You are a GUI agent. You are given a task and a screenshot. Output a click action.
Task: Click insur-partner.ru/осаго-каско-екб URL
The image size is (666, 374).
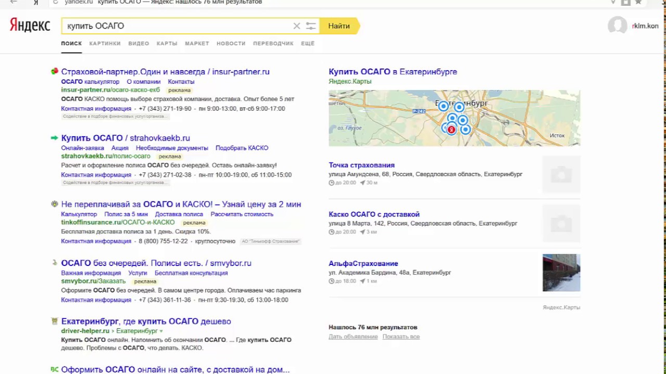[x=110, y=90]
